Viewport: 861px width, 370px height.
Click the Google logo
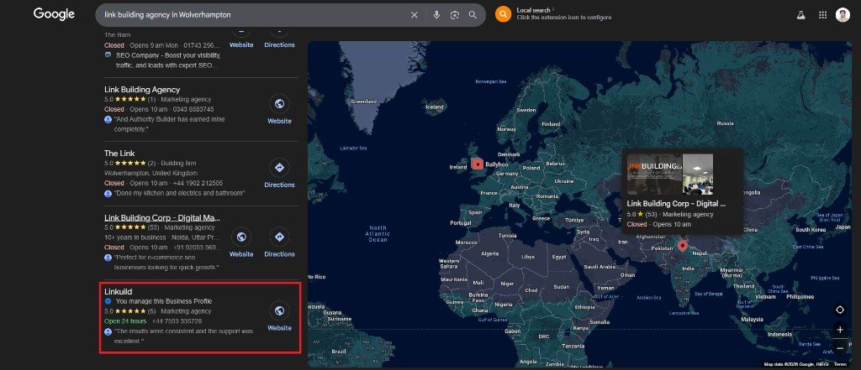point(54,14)
